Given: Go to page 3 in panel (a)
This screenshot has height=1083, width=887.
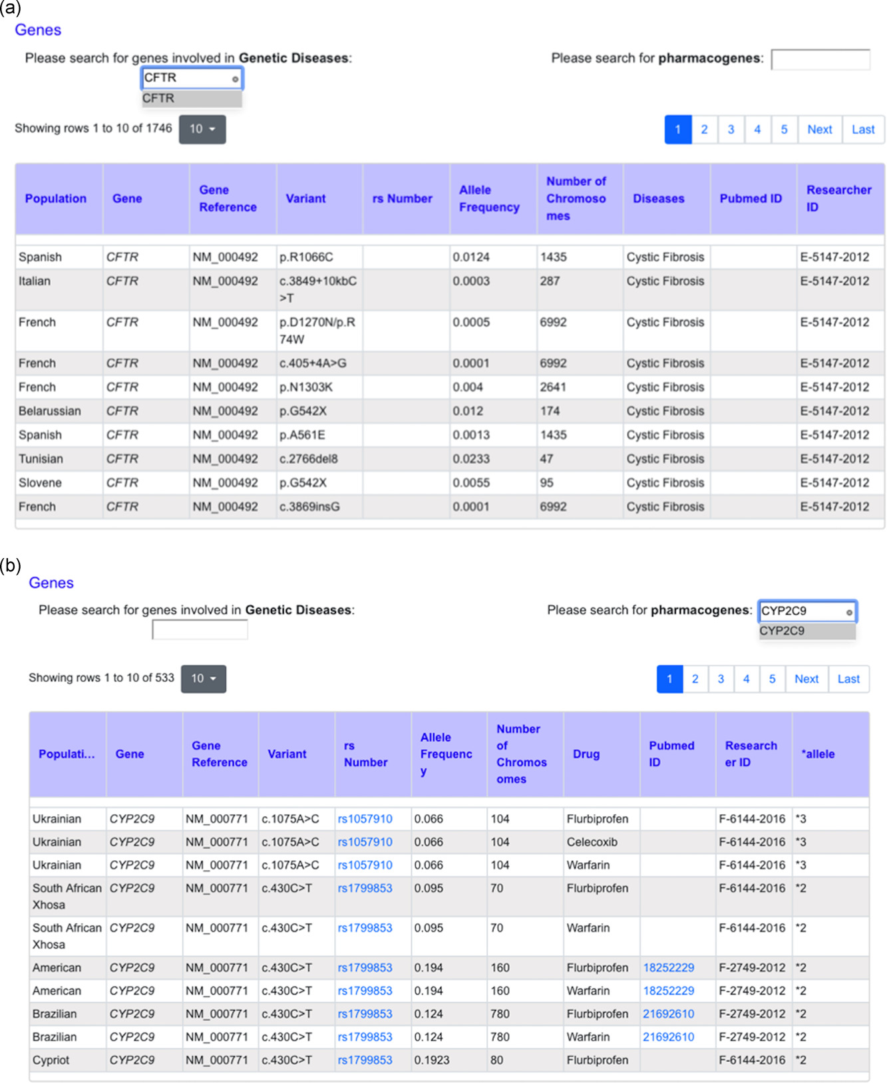Looking at the screenshot, I should [731, 130].
